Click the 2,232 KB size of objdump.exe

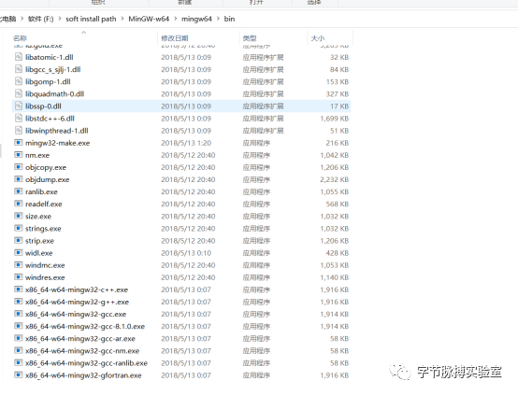pos(335,179)
